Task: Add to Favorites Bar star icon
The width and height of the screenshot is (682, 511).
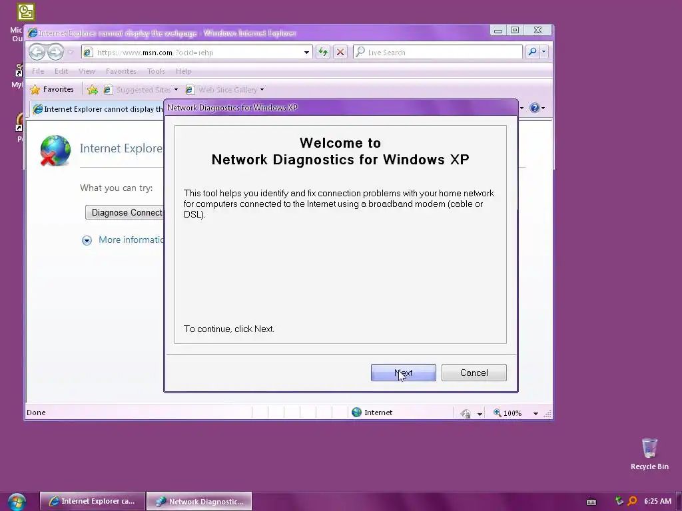Action: click(92, 90)
